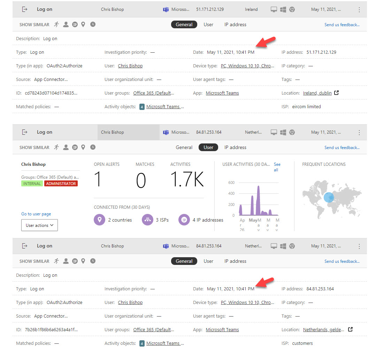The image size is (376, 349).
Task: Select the General tab in the middle panel
Action: point(184,147)
